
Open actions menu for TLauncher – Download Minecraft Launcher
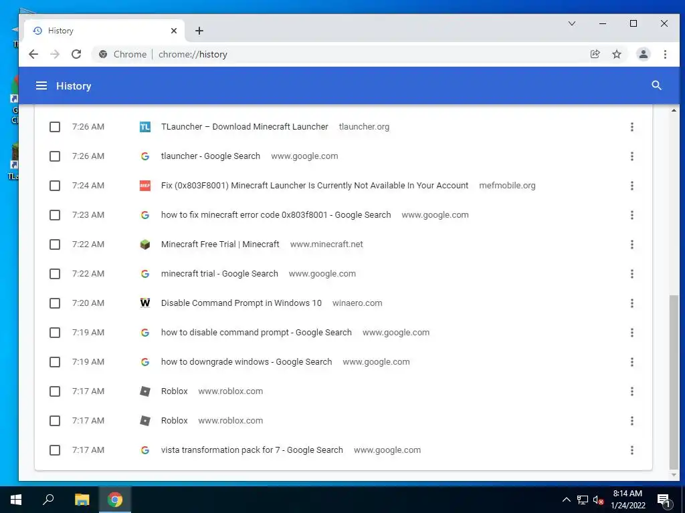click(x=631, y=127)
